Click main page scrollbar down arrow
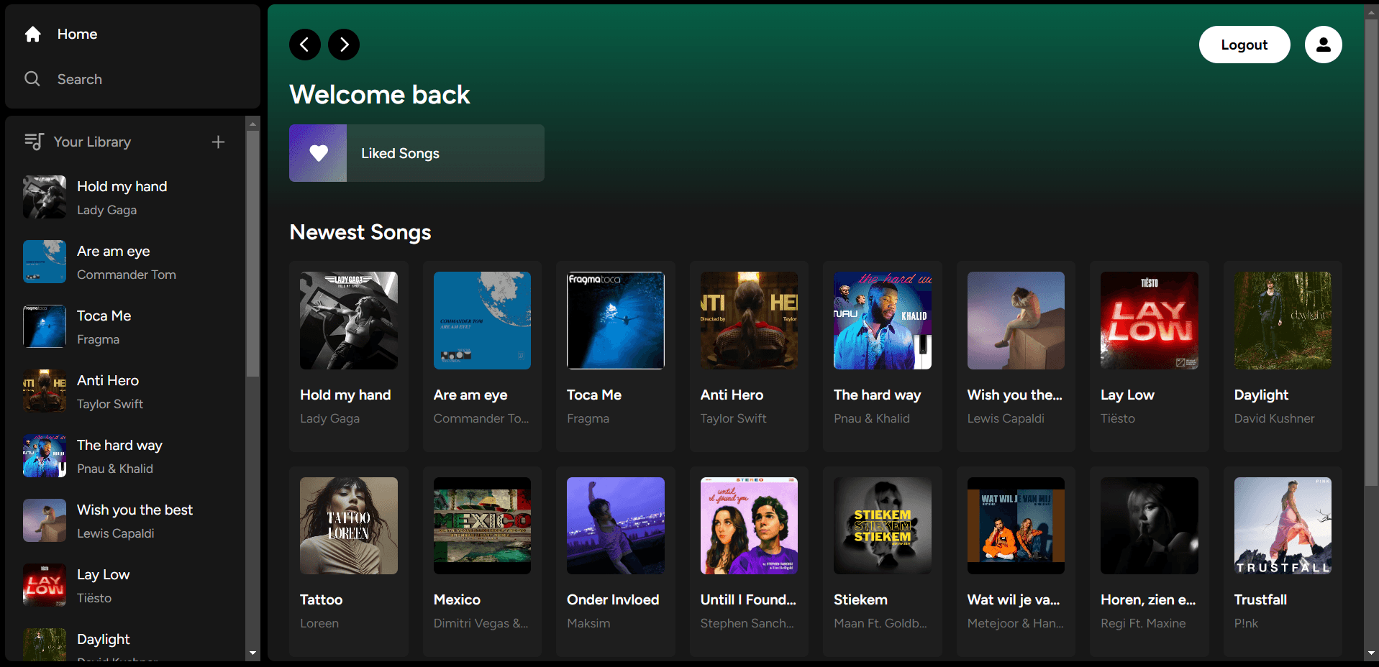Screen dimensions: 1379x667 1371,653
